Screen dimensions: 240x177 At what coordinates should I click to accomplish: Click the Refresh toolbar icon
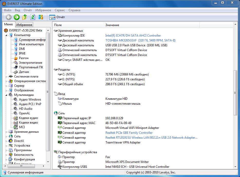pyautogui.click(x=33, y=17)
